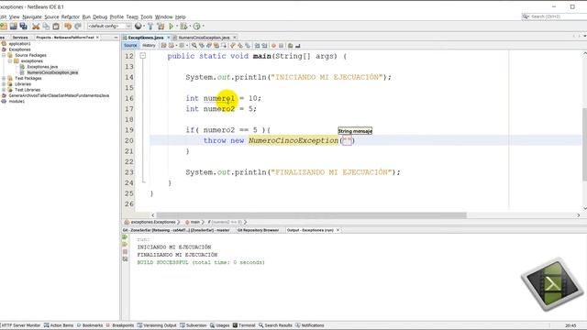587x330 pixels.
Task: Close the Excepciones.java editor tab
Action: click(x=168, y=38)
